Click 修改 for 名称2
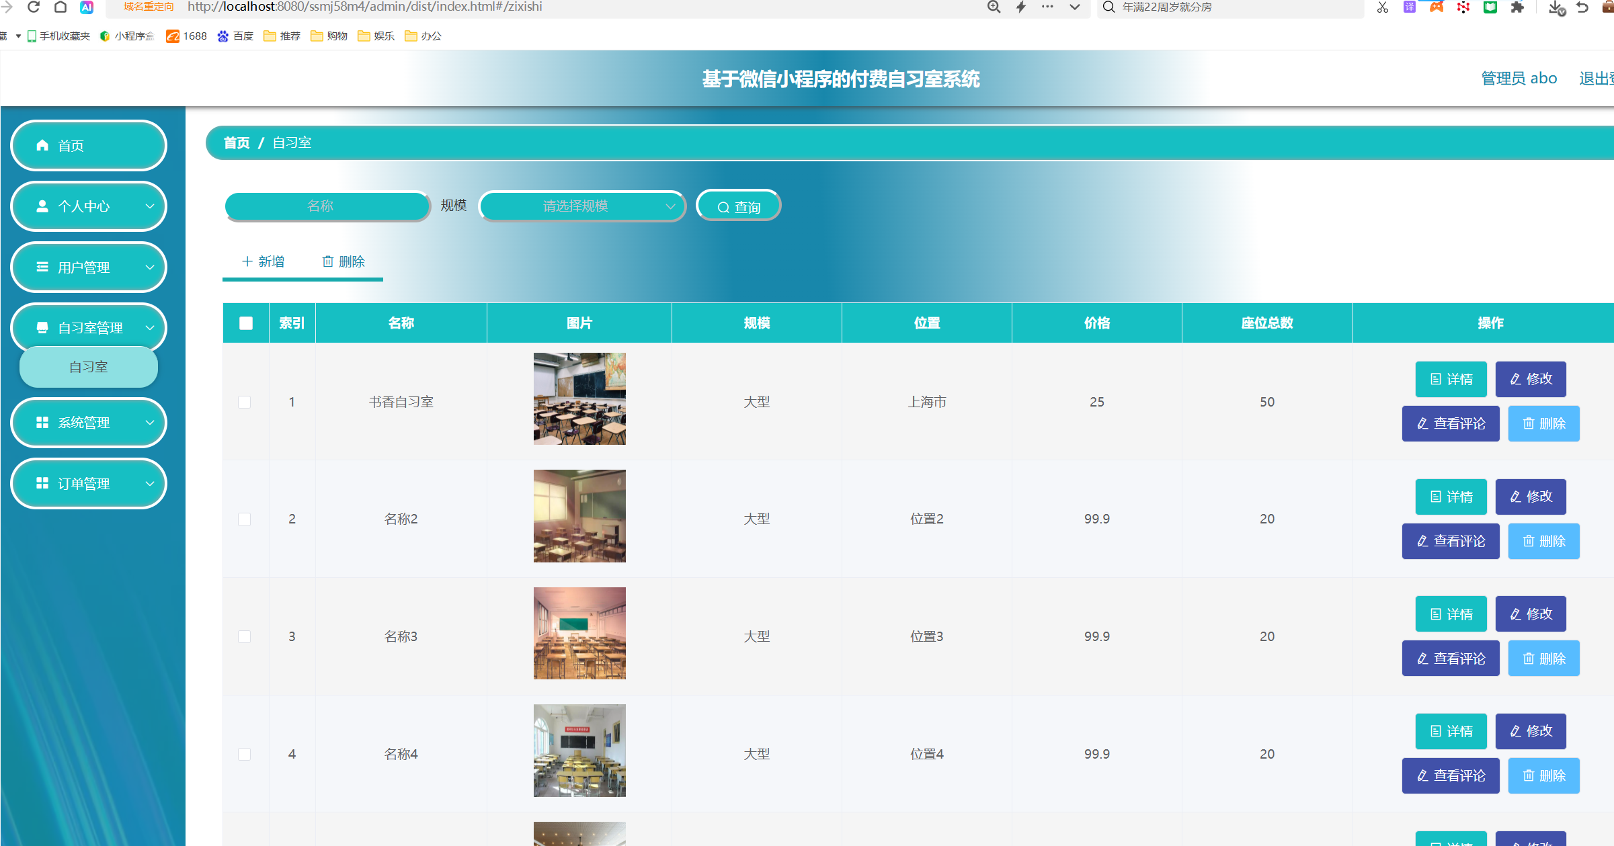The width and height of the screenshot is (1614, 846). click(1531, 497)
